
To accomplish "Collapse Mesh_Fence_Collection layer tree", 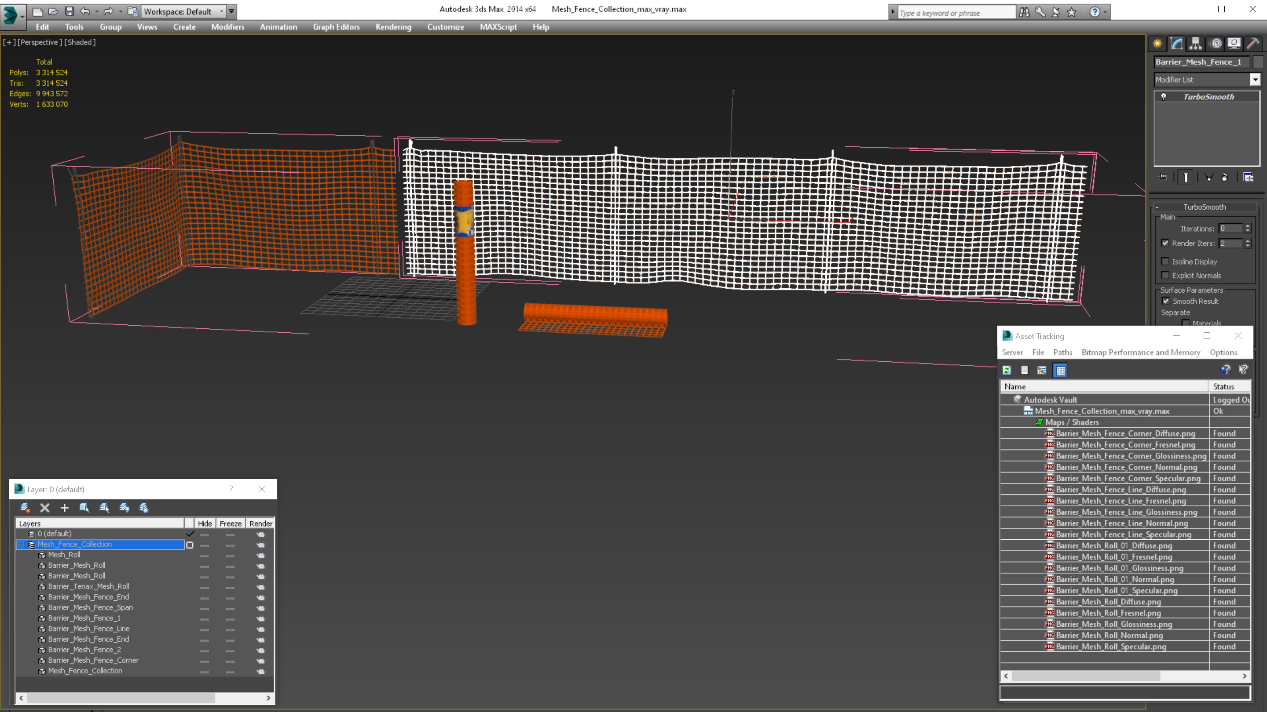I will coord(21,545).
